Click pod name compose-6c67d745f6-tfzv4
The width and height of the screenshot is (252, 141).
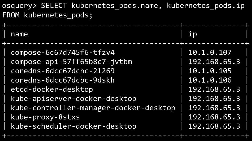(63, 53)
